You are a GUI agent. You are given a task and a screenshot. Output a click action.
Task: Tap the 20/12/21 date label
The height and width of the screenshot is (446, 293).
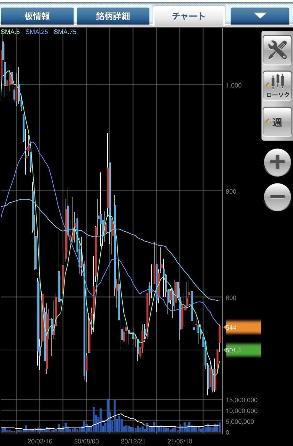click(133, 441)
